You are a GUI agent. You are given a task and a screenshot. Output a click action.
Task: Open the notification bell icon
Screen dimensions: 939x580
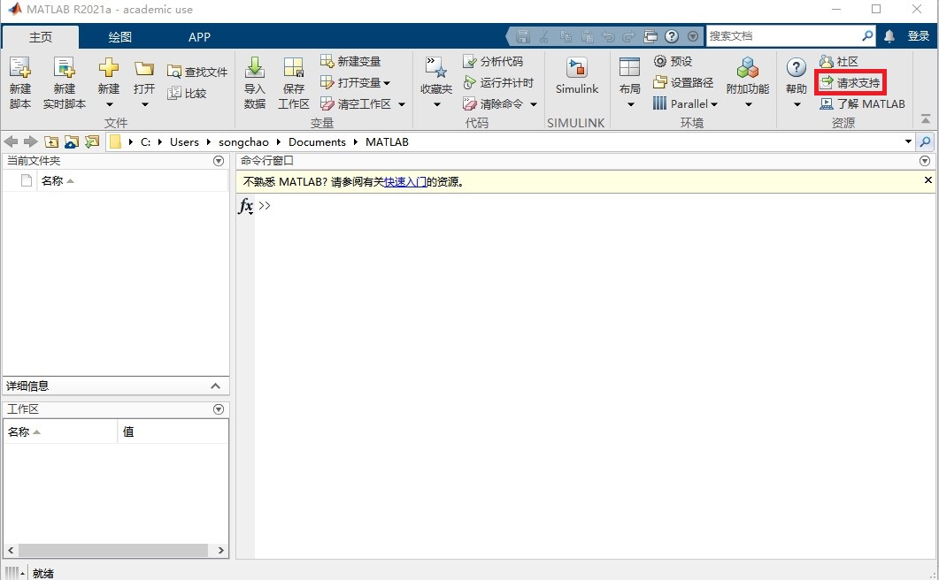(889, 36)
